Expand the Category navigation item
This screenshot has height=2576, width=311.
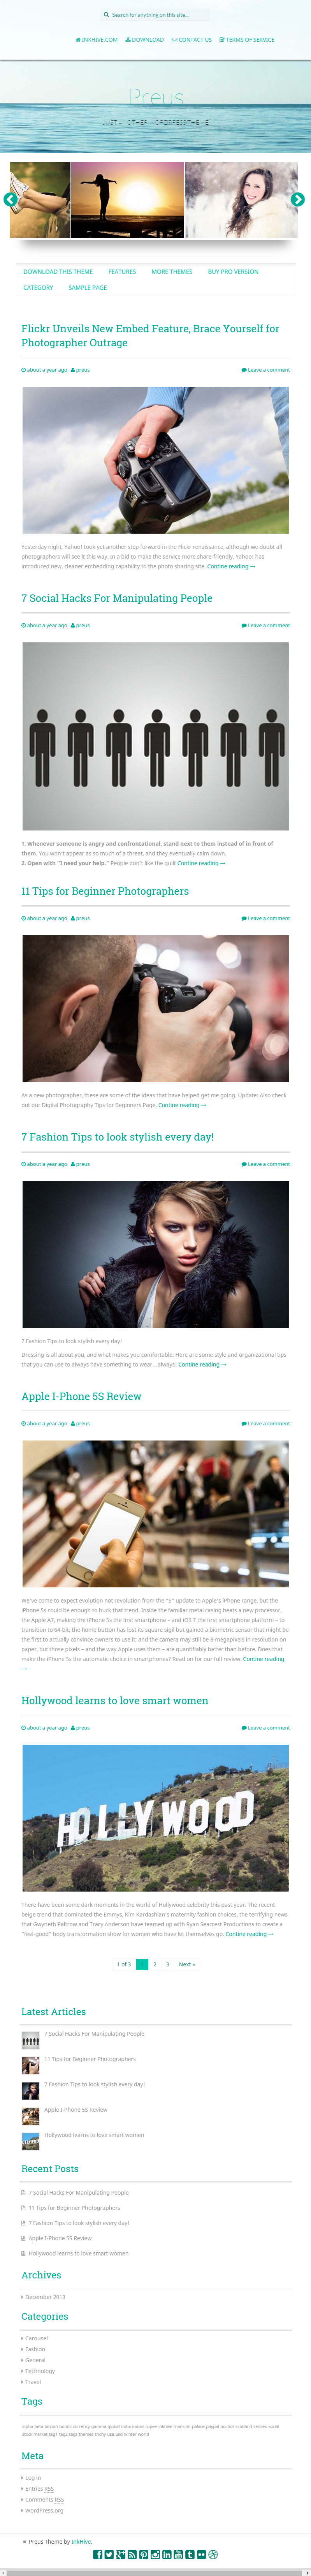(38, 287)
